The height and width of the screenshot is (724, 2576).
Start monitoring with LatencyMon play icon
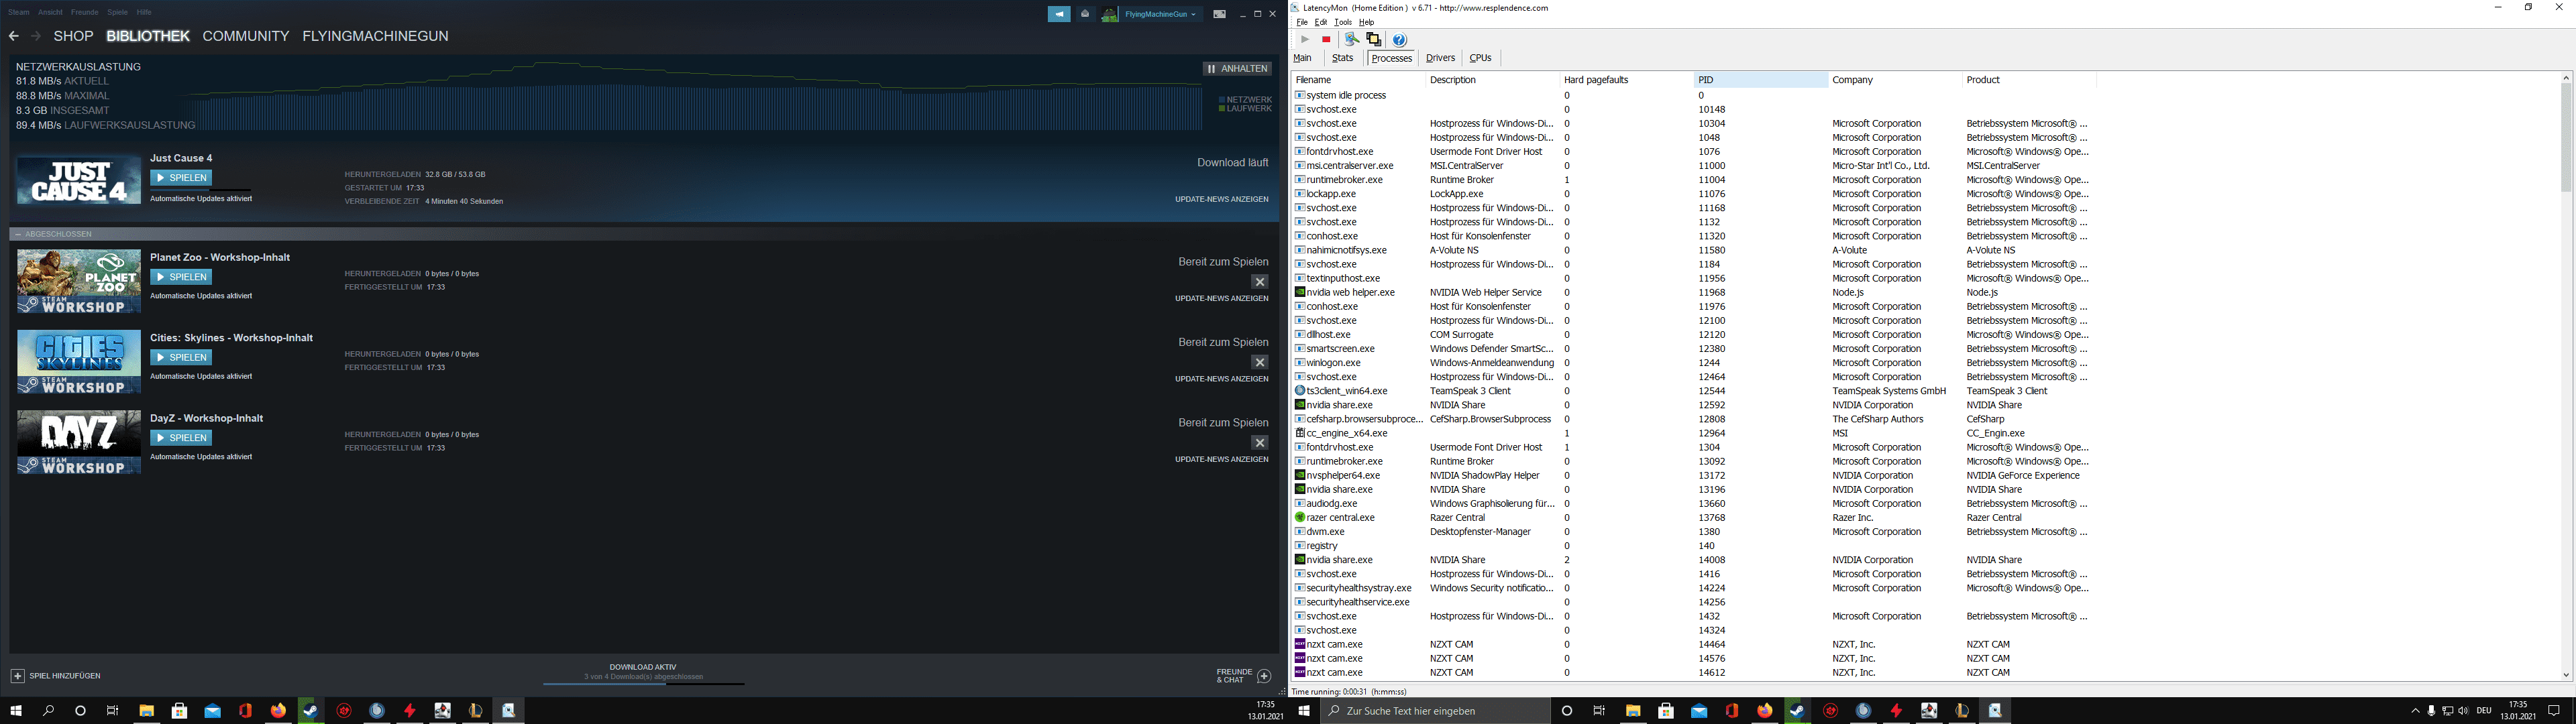(x=1304, y=40)
